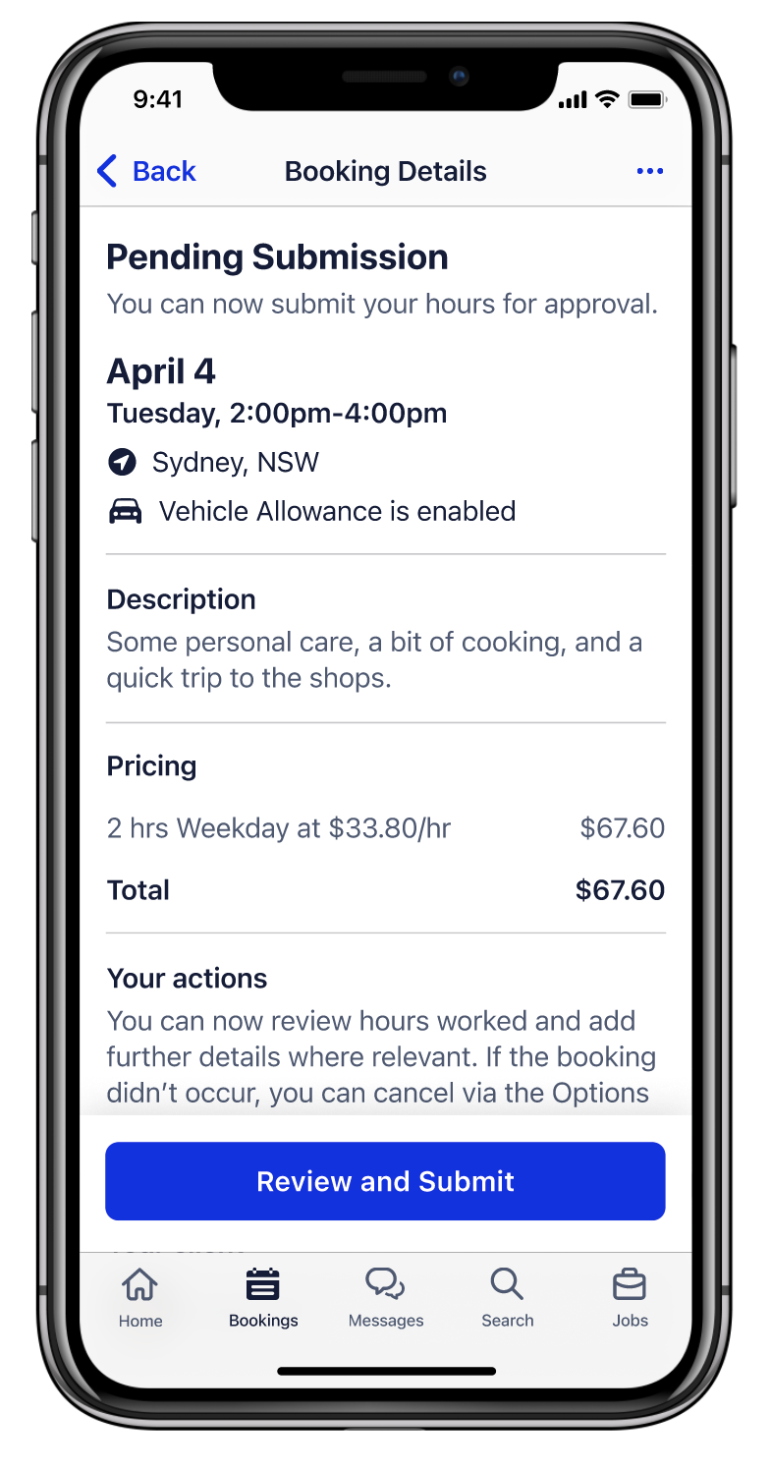Open Messages via the speech bubbles icon
770x1470 pixels.
click(385, 1283)
